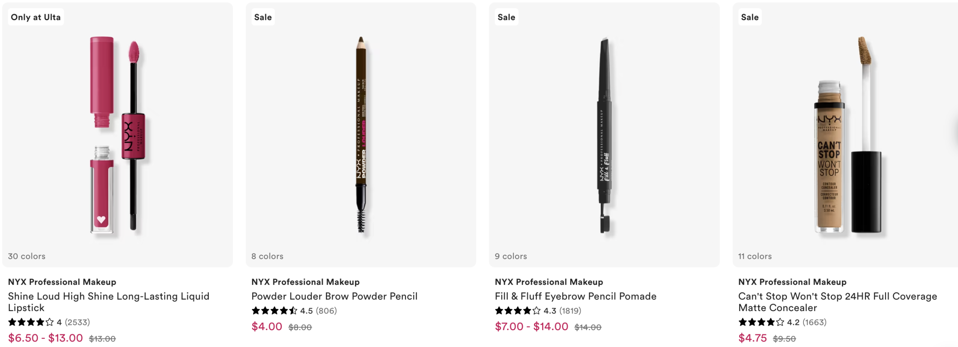This screenshot has width=958, height=347.
Task: Click Sale badge on concealer card
Action: (750, 17)
